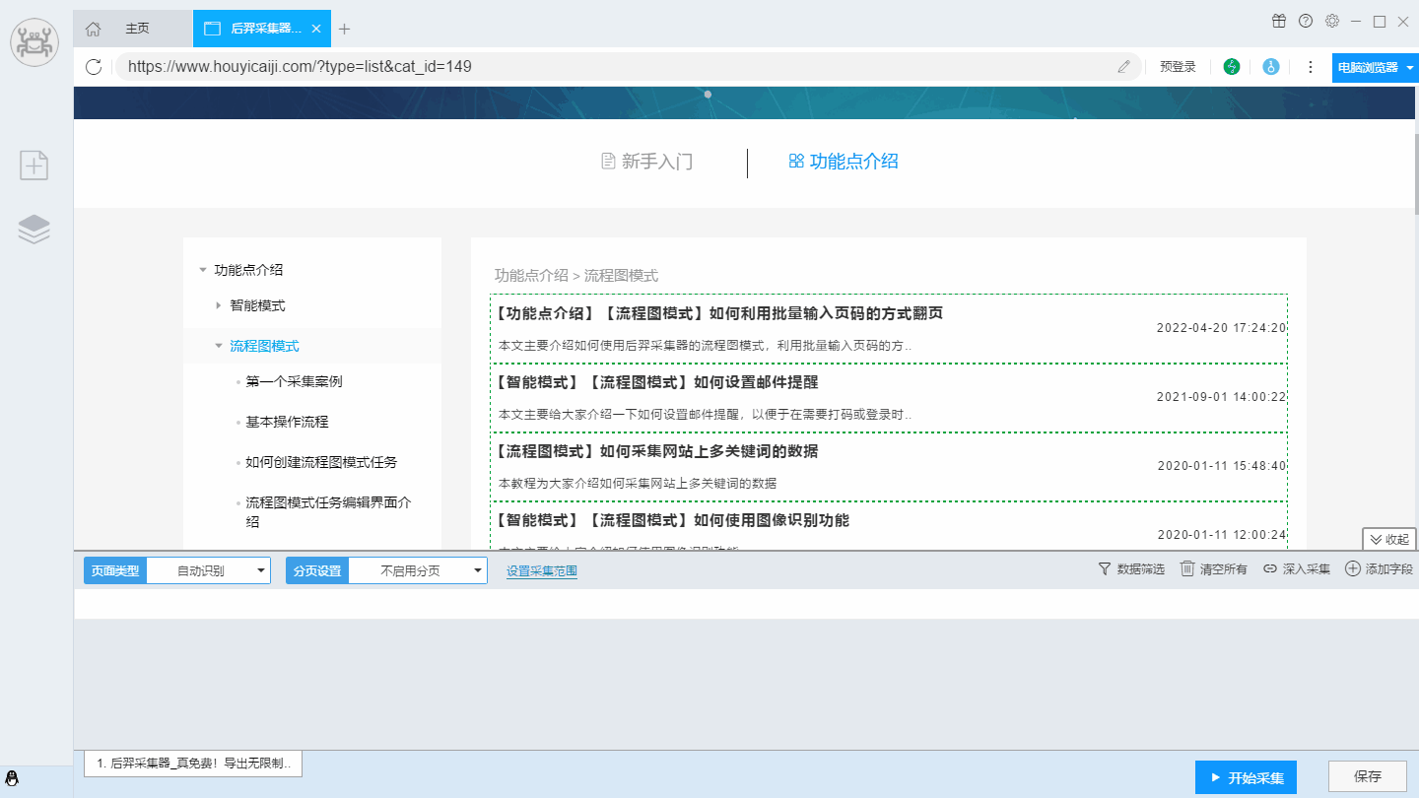Open article 如何利用批量输入页码的方式翻页
1419x798 pixels.
click(x=718, y=313)
